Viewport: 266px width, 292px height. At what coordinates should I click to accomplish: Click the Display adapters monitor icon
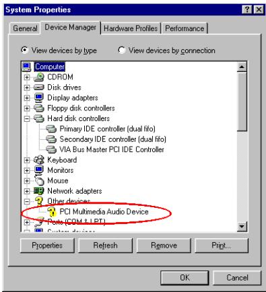pyautogui.click(x=39, y=98)
